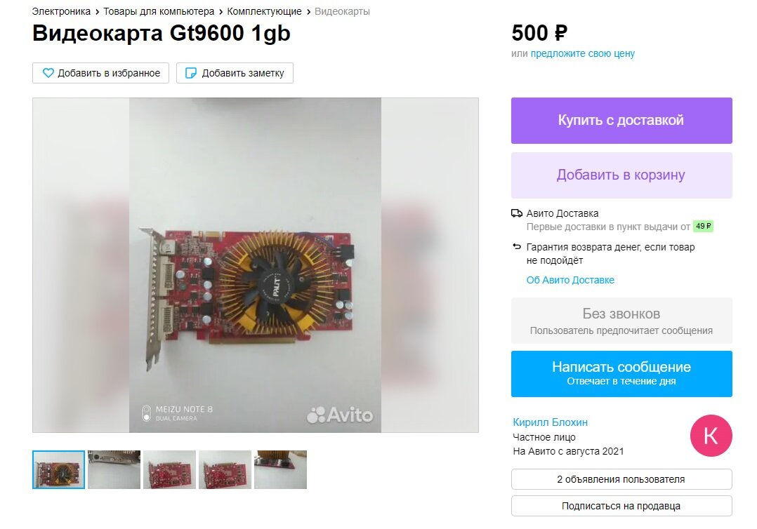Screen dimensions: 757x529
Task: Click the money-back guarantee return arrow icon
Action: click(517, 246)
